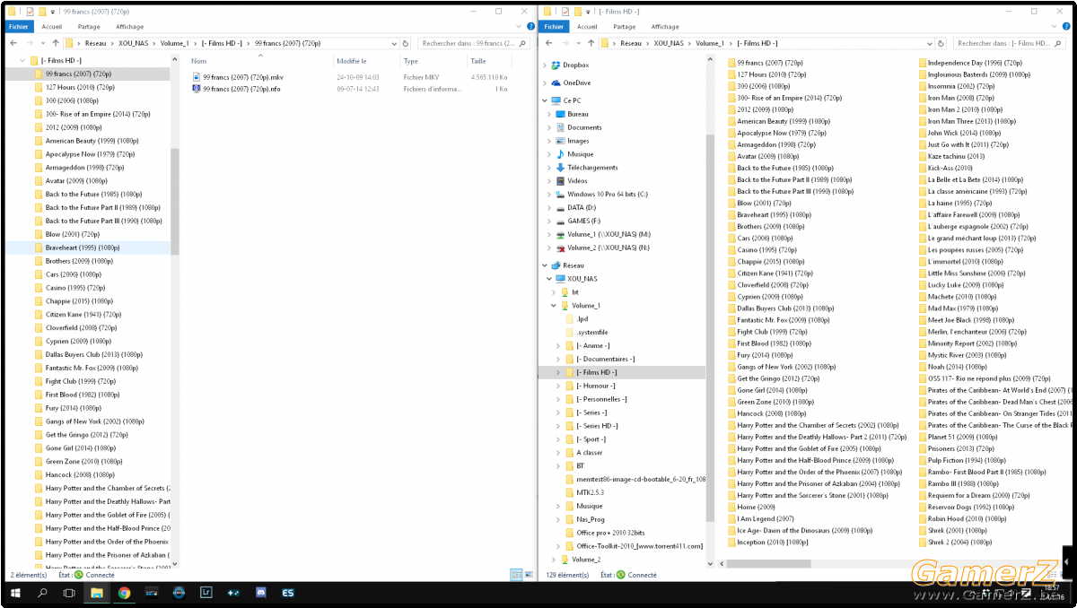The width and height of the screenshot is (1077, 608).
Task: Collapse the Réseau tree node
Action: coord(546,265)
